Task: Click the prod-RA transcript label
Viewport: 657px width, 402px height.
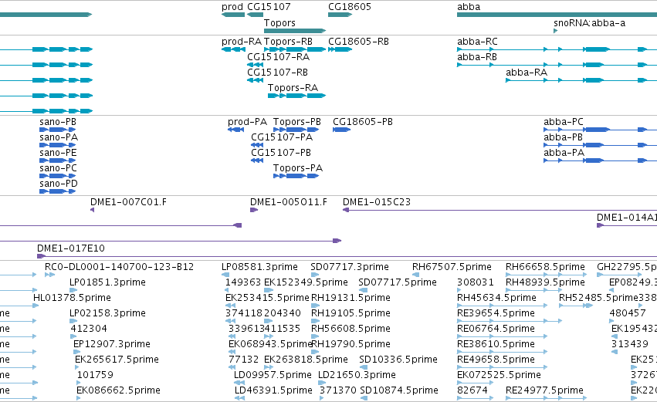Action: 242,42
